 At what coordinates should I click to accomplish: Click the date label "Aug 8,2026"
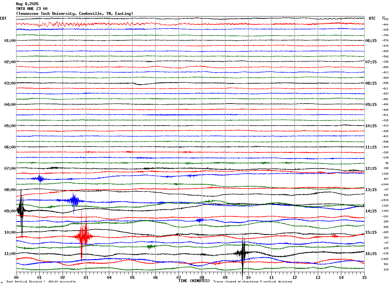pyautogui.click(x=27, y=4)
